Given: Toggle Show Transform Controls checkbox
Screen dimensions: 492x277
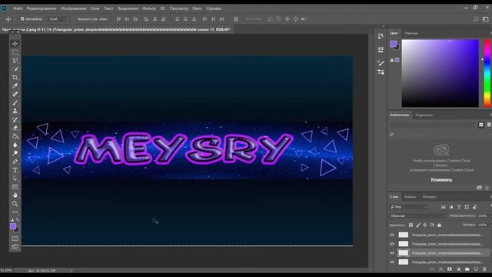Looking at the screenshot, I should click(x=74, y=19).
